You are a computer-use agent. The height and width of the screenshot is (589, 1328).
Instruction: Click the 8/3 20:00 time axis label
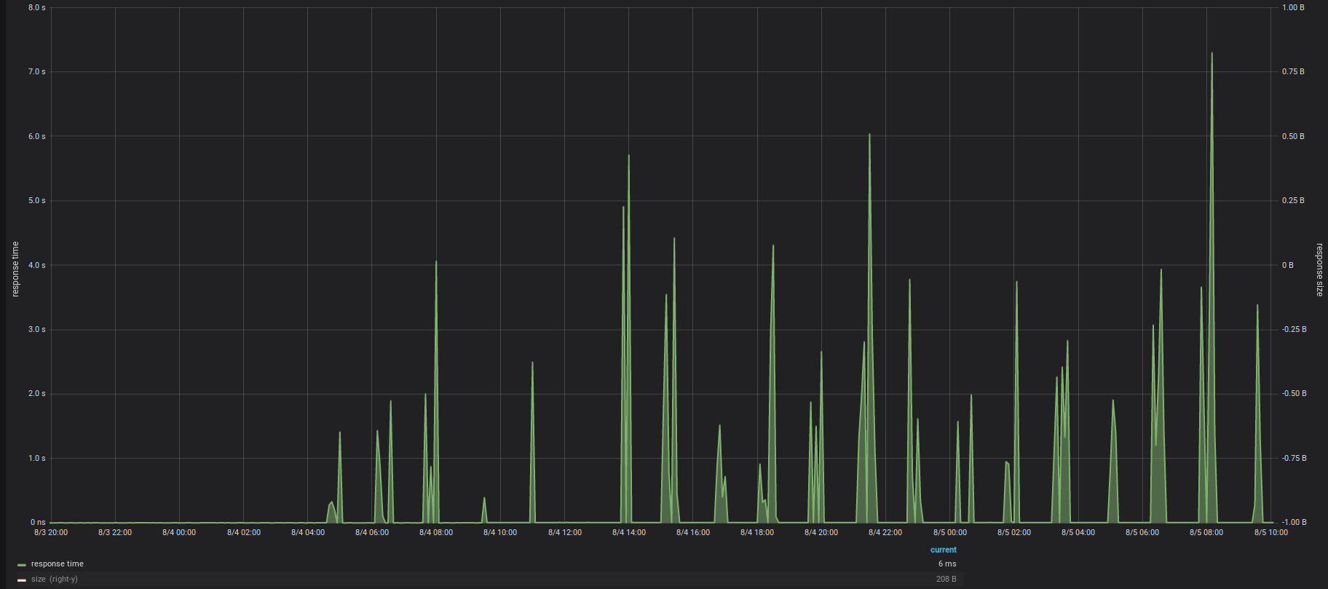tap(51, 533)
